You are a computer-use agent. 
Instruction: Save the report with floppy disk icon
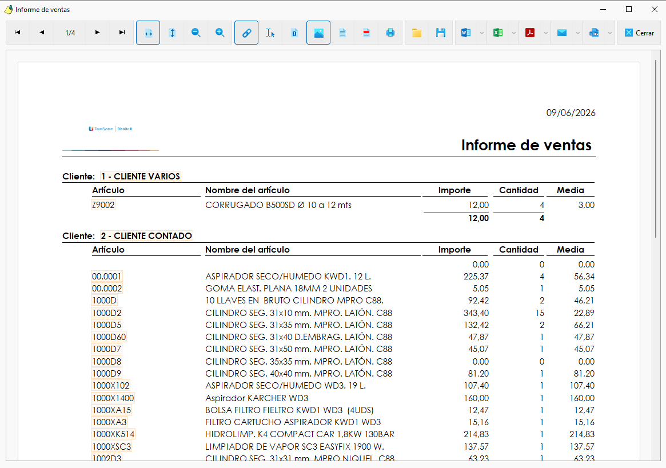click(441, 33)
